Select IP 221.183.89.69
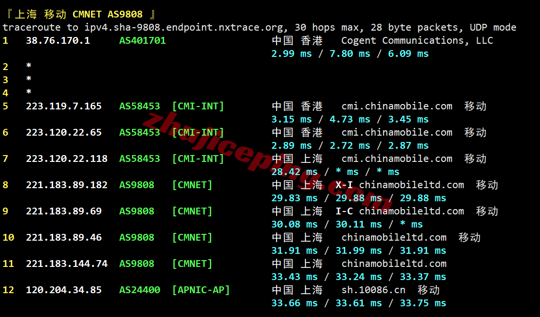Viewport: 540px width, 317px height. point(64,211)
